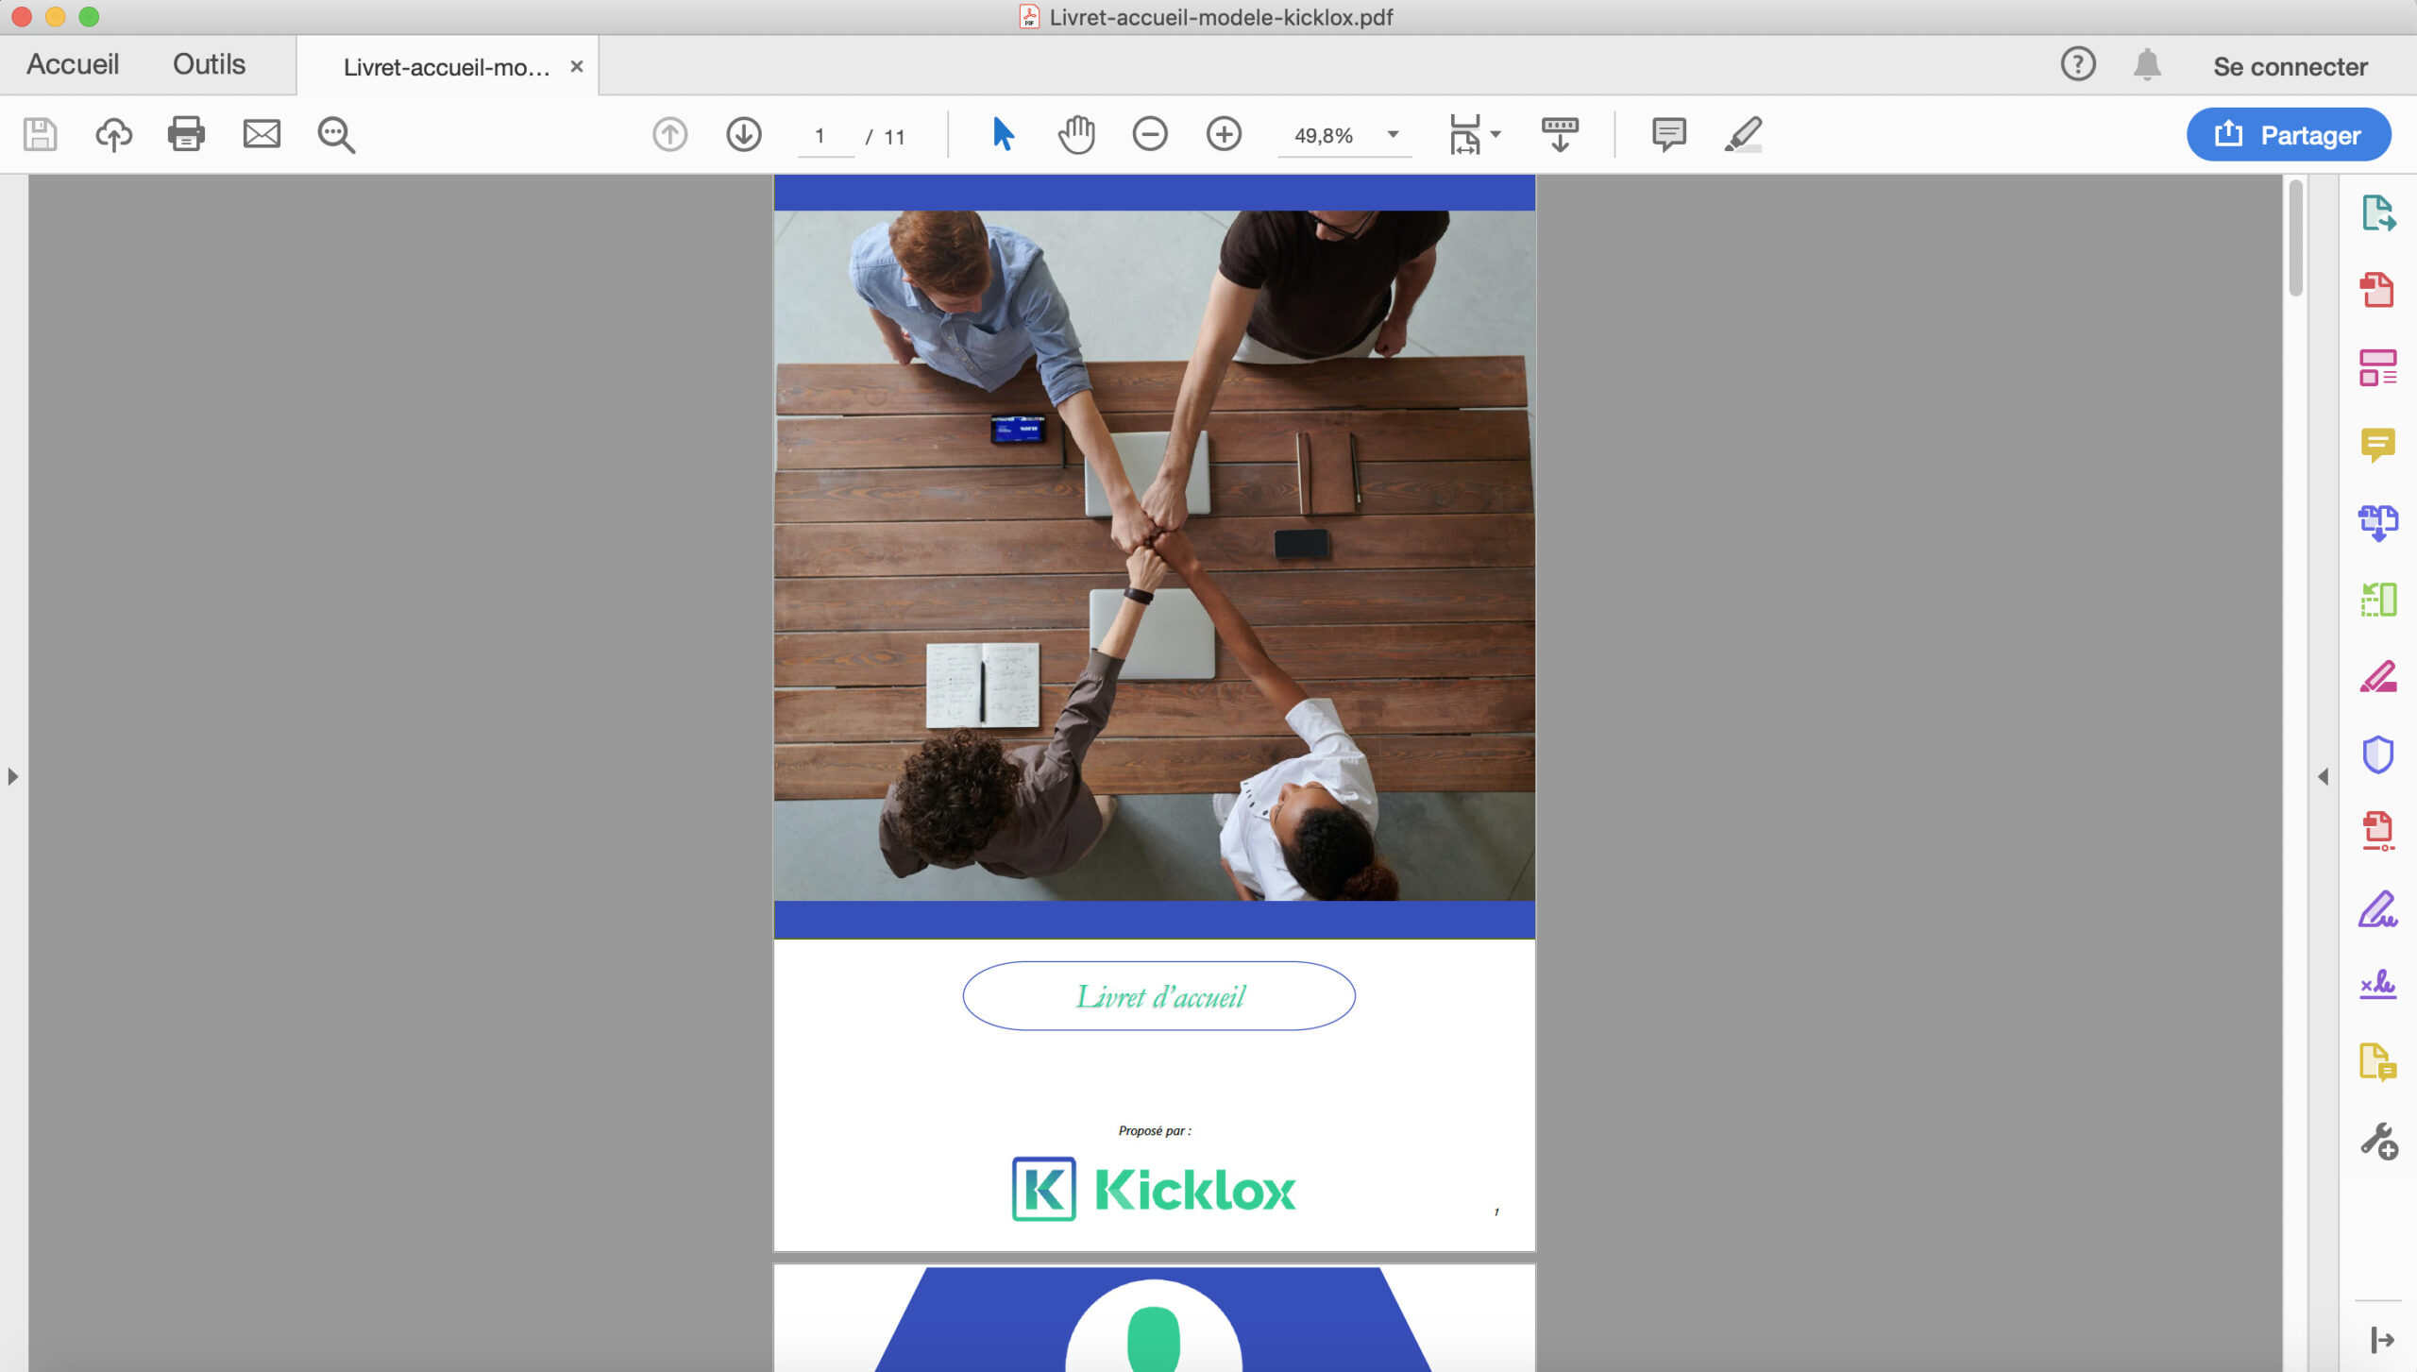This screenshot has height=1372, width=2417.
Task: Click Se connecter to sign in
Action: tap(2290, 66)
